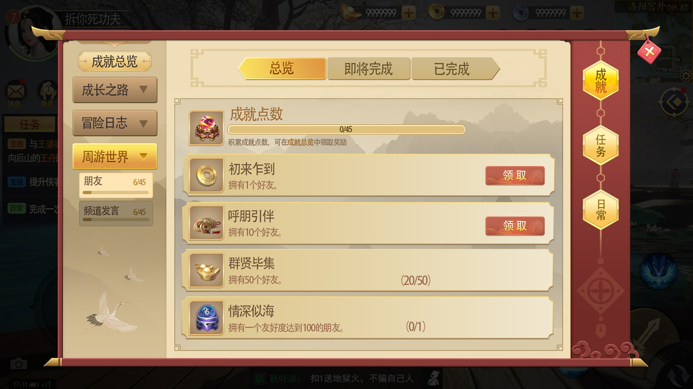Screen dimensions: 693x389
Task: Open the 任务 hexagon icon
Action: tap(601, 145)
